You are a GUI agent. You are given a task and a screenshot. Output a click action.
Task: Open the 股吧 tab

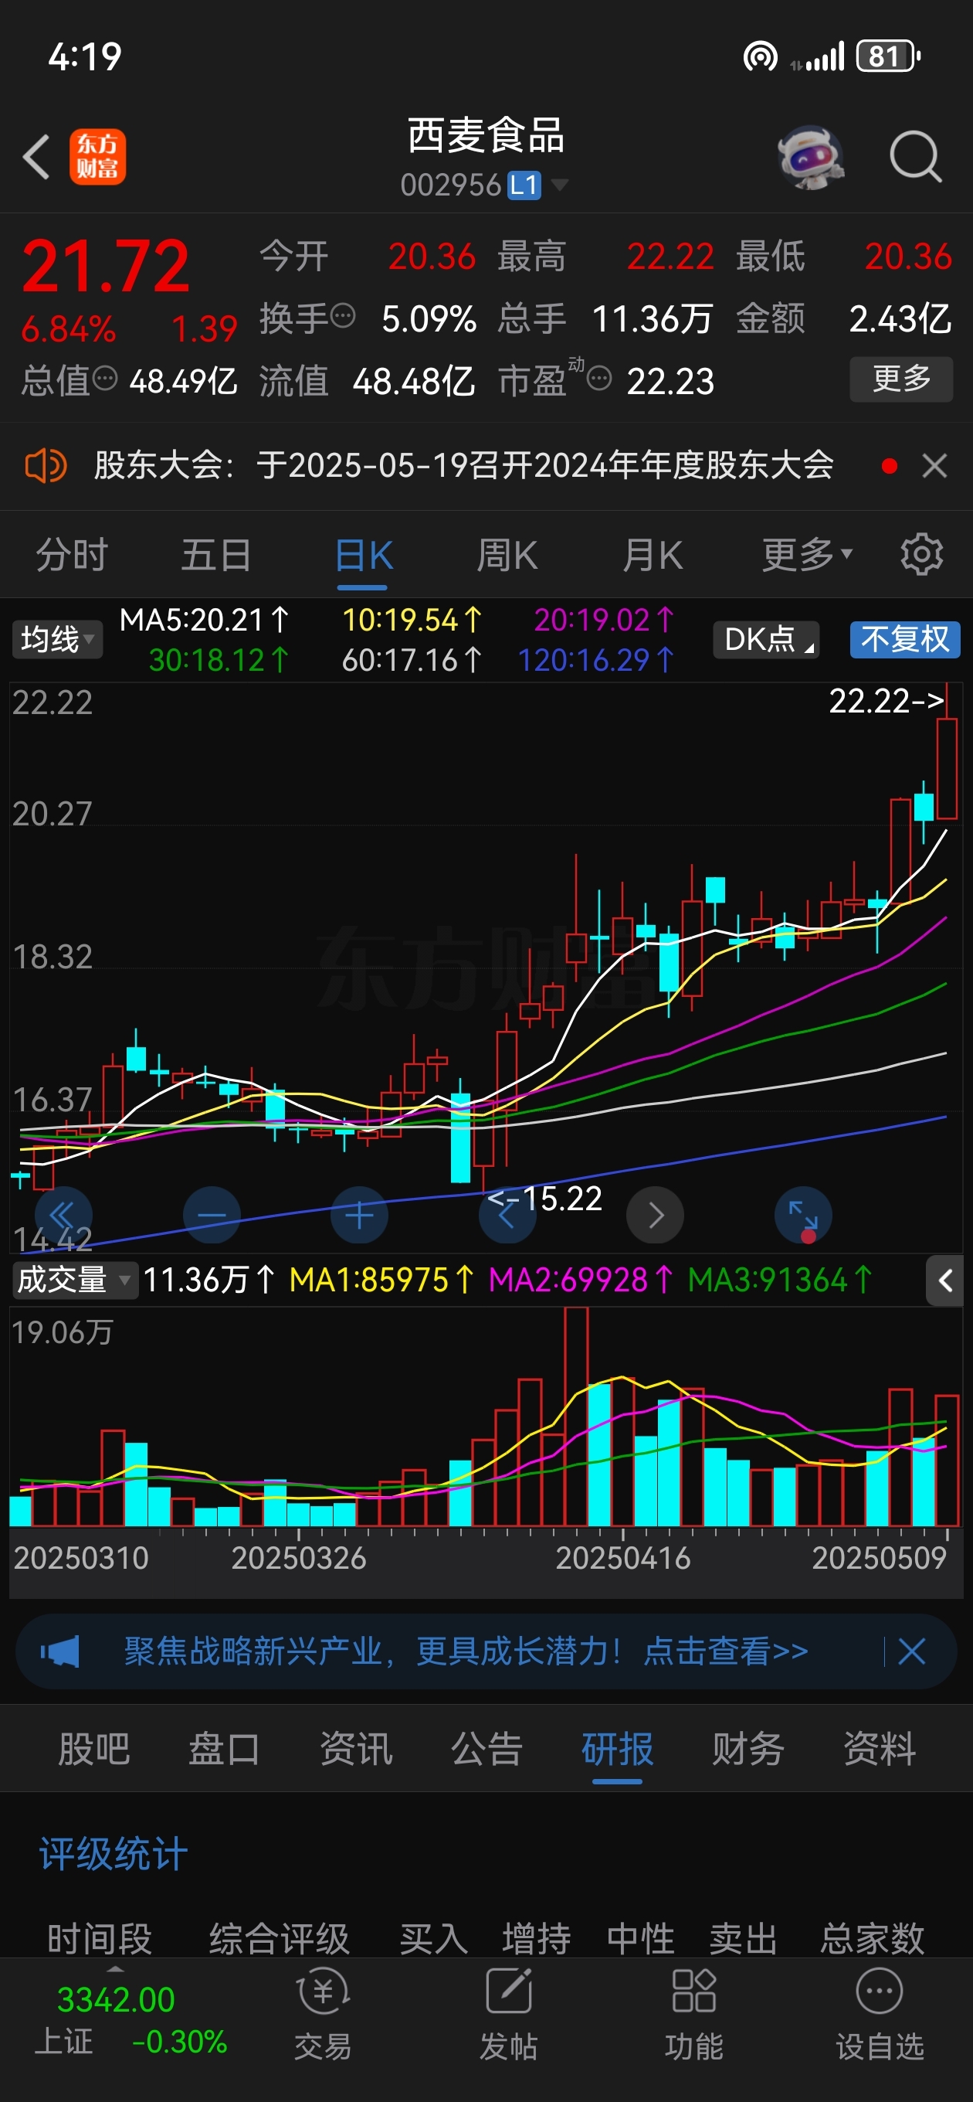click(93, 1749)
